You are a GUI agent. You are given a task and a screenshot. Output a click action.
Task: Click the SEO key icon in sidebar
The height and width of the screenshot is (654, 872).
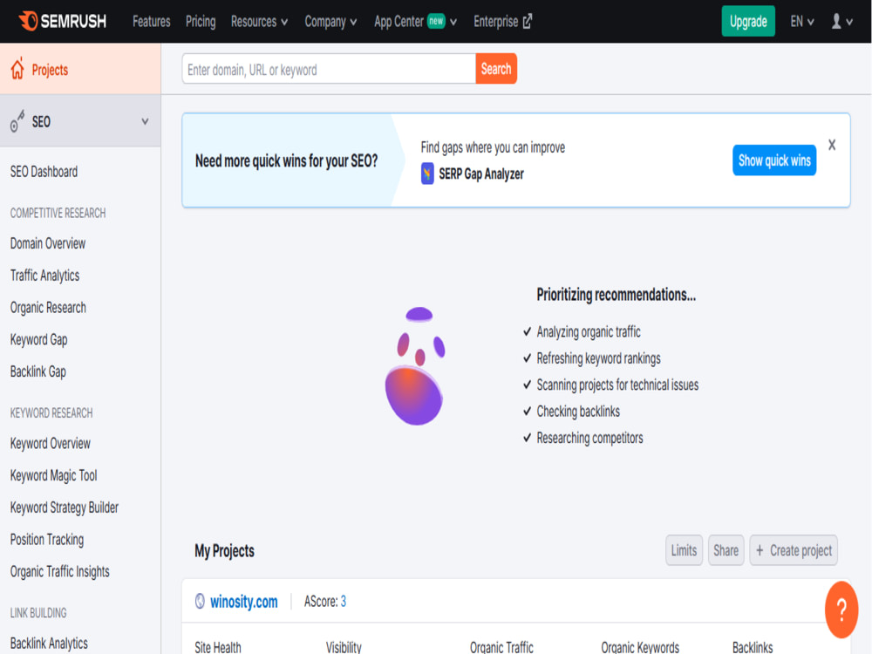tap(17, 121)
